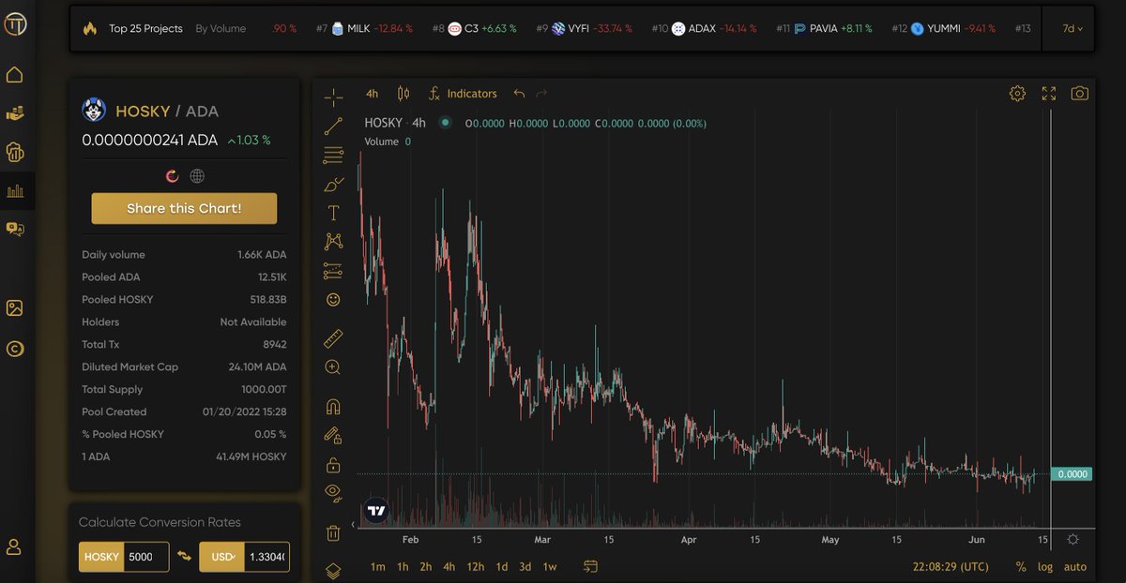Open the red swirl link icon for HOSKY
The width and height of the screenshot is (1126, 583).
tap(172, 175)
